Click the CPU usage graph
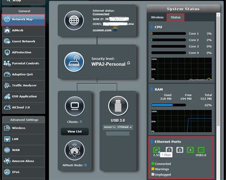226x180 pixels. click(181, 69)
